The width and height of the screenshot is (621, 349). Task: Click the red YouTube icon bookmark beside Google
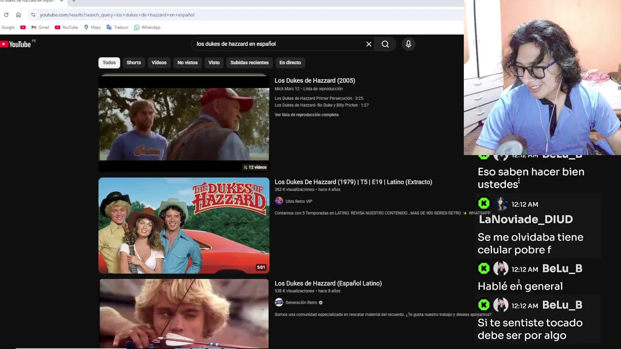pos(23,27)
